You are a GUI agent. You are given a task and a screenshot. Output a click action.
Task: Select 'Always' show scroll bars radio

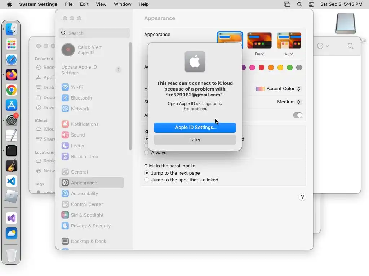click(147, 152)
